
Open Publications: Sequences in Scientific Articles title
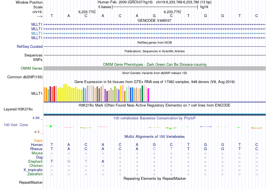click(x=155, y=51)
